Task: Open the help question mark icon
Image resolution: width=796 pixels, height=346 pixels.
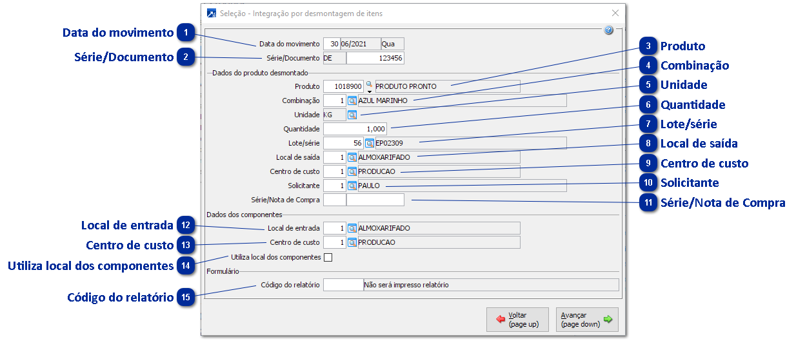Action: 608,30
